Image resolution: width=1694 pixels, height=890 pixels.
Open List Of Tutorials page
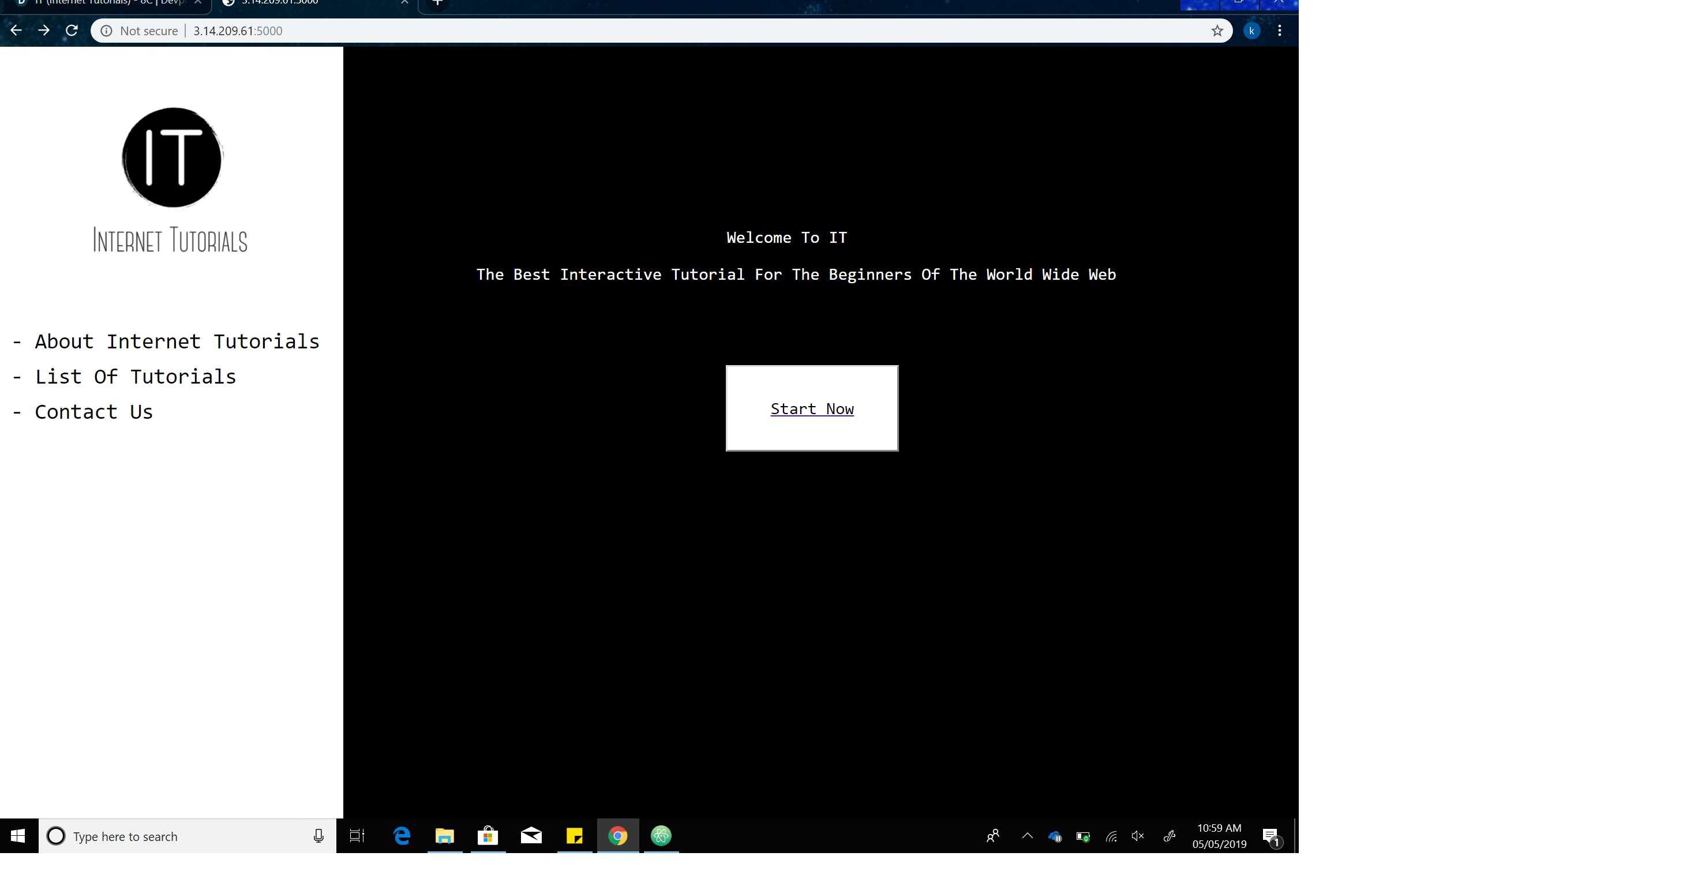point(135,377)
